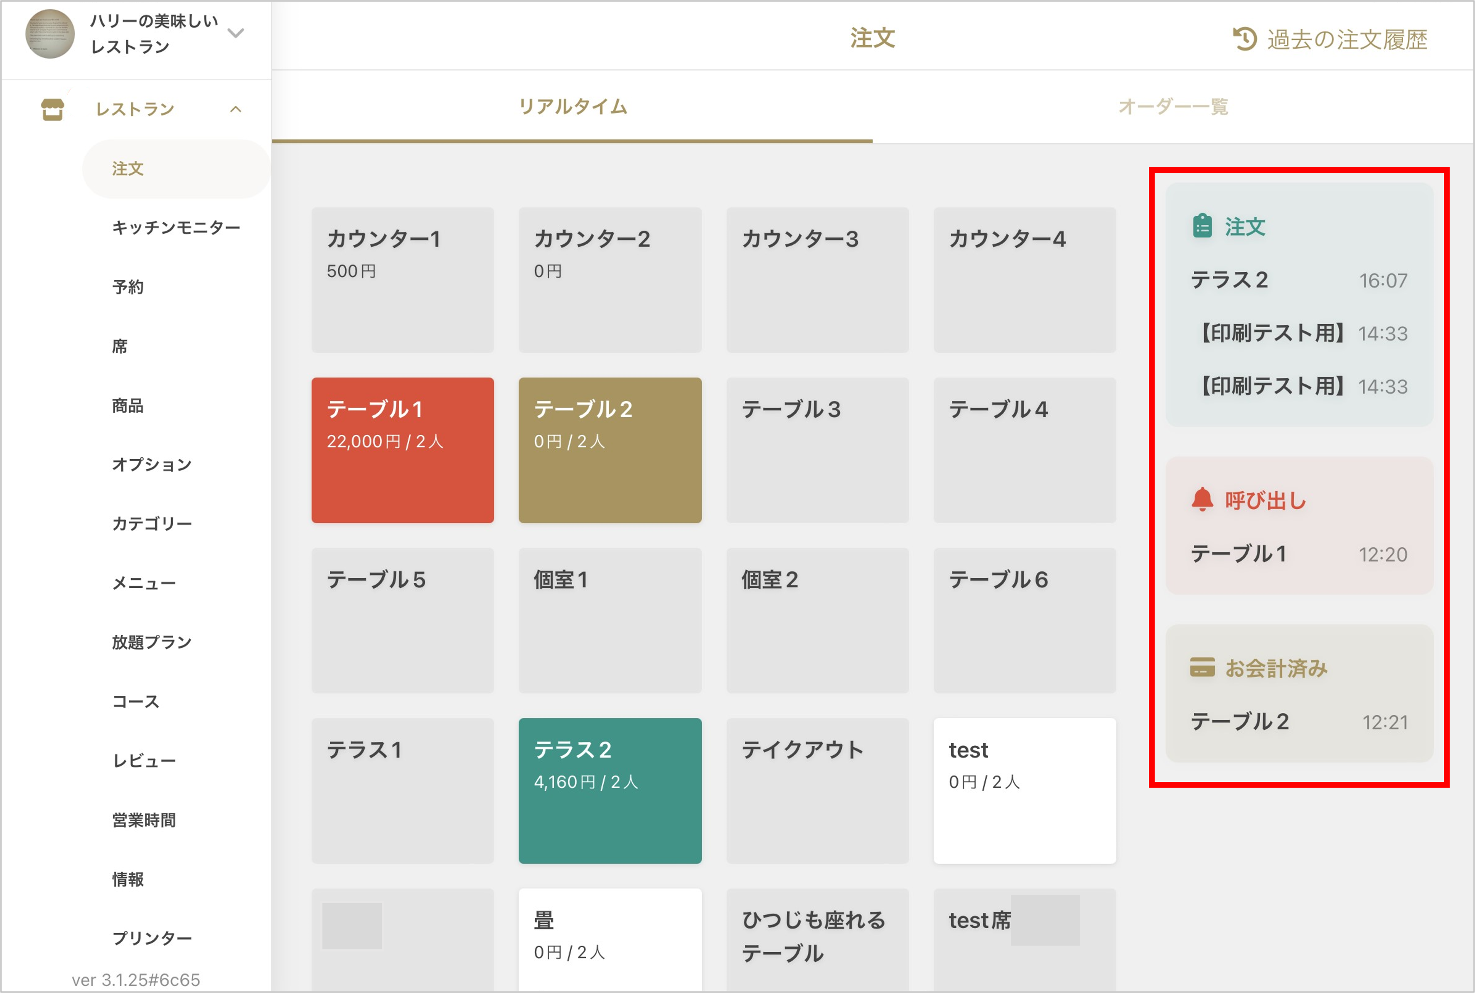This screenshot has width=1475, height=993.
Task: Click the history clock icon
Action: click(x=1244, y=39)
